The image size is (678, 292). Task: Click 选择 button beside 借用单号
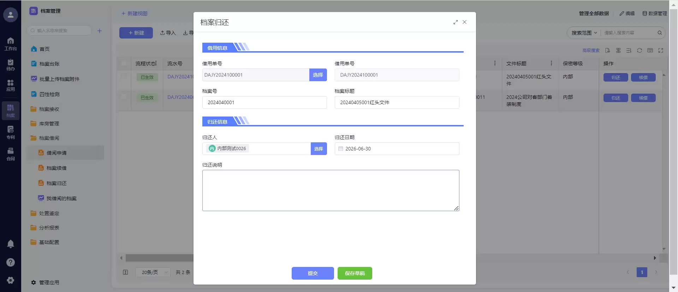point(318,75)
